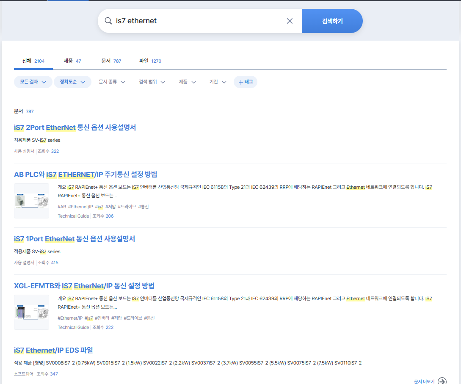The height and width of the screenshot is (384, 461).
Task: Clear the search field using the X icon
Action: coord(290,21)
